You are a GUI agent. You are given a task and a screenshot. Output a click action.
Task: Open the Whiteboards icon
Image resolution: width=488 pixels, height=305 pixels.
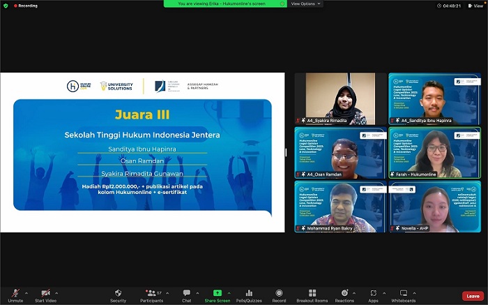(x=404, y=293)
